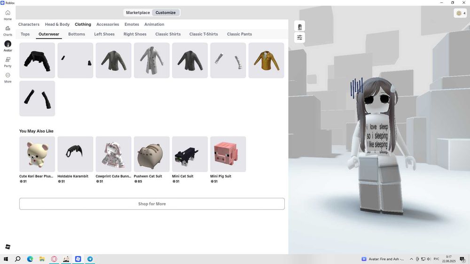The width and height of the screenshot is (470, 264).
Task: Select the Outerwear subtab
Action: 49,34
